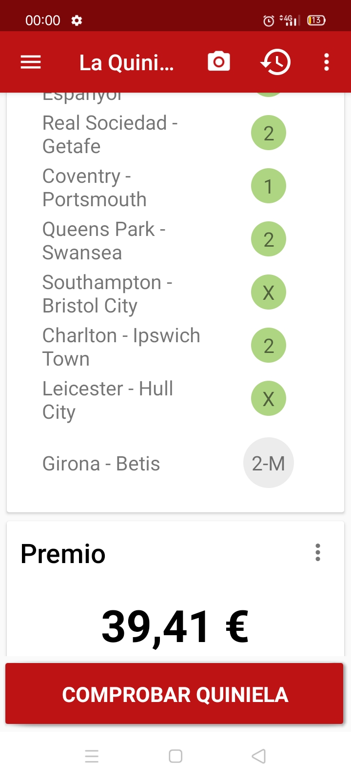This screenshot has width=351, height=780.
Task: Open Android recent apps button
Action: 92,756
